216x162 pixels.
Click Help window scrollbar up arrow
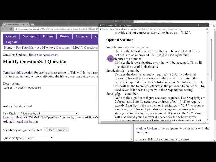[208, 32]
